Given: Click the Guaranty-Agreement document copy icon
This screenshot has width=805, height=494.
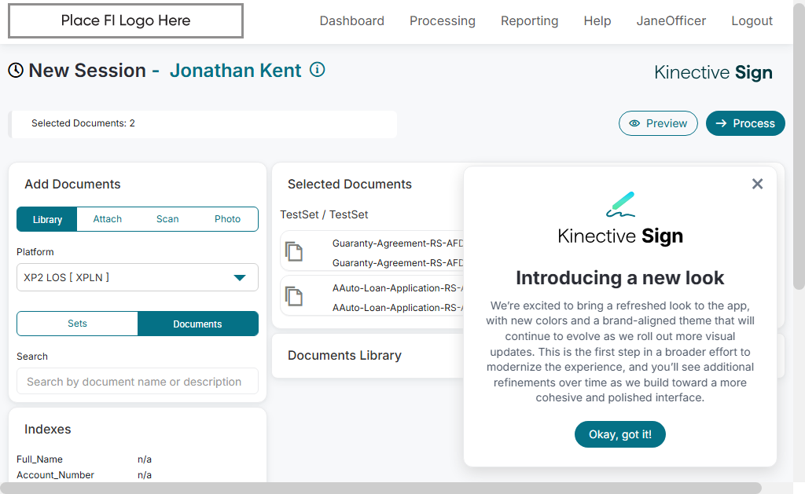Looking at the screenshot, I should tap(294, 252).
